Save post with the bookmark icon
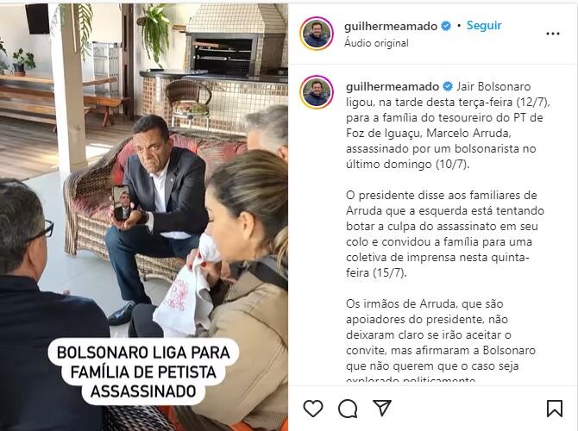 pyautogui.click(x=555, y=409)
